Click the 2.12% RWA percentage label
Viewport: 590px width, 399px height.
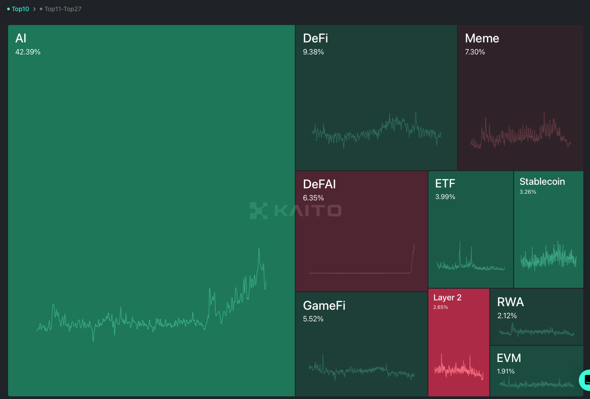click(507, 316)
